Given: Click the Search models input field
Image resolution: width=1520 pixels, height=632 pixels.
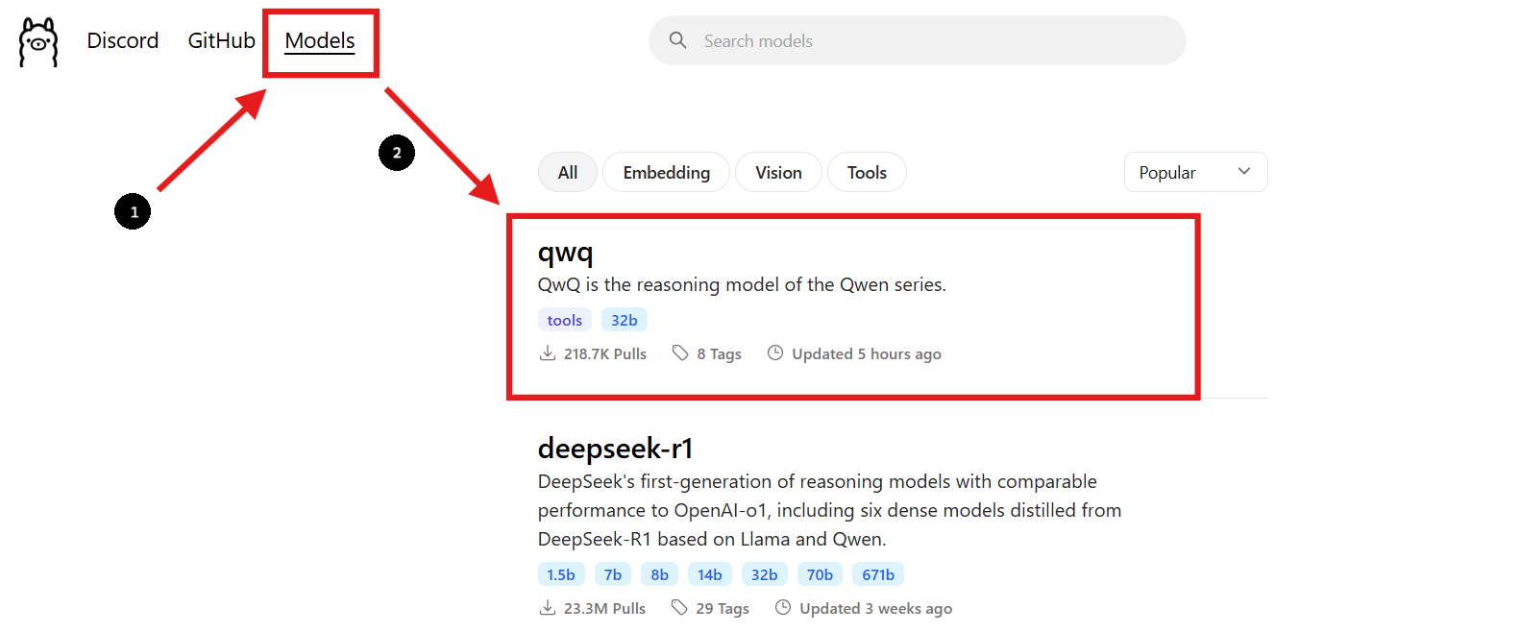Looking at the screenshot, I should click(918, 40).
